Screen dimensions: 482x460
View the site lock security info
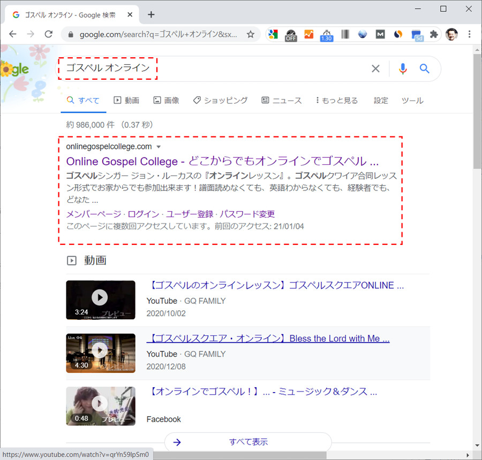71,34
